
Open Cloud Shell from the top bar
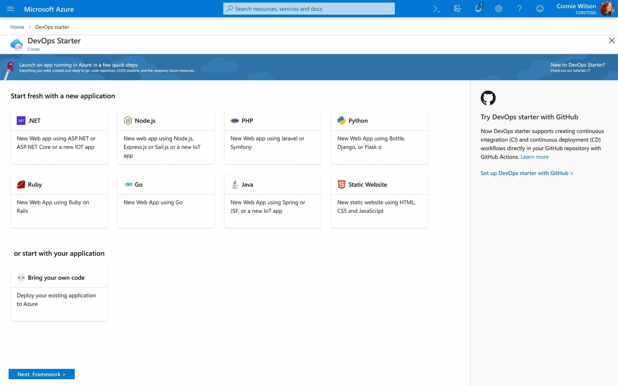point(437,9)
